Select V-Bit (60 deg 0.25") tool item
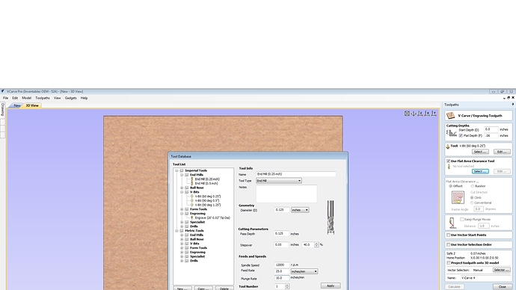 [208, 197]
